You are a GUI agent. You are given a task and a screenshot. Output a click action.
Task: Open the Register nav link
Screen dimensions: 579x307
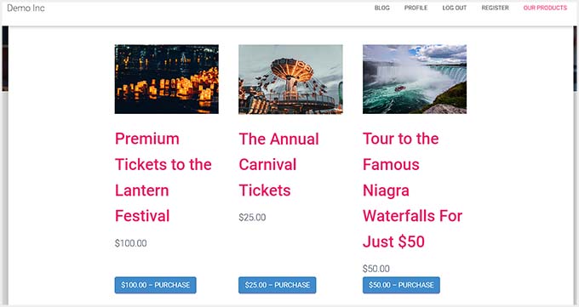coord(496,8)
